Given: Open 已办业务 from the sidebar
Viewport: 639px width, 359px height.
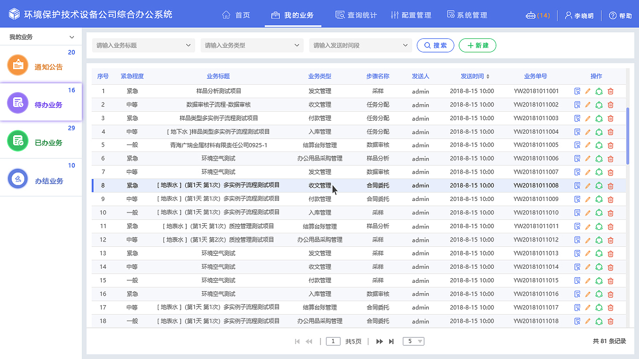Looking at the screenshot, I should point(17,140).
